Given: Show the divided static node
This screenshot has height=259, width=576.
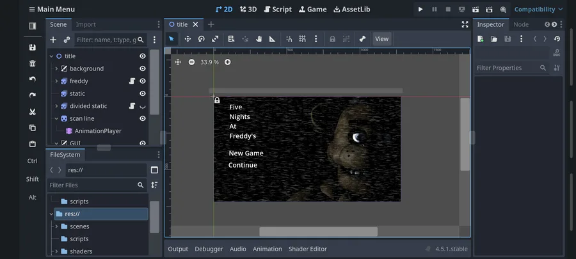Looking at the screenshot, I should pos(143,106).
